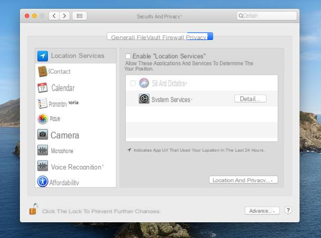Select the Voice Recognition row label
Viewport: 321px width, 238px height.
(x=77, y=167)
